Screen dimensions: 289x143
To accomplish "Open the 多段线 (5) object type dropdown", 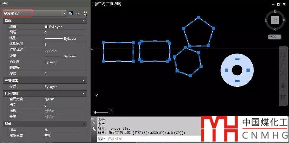I will pos(65,13).
